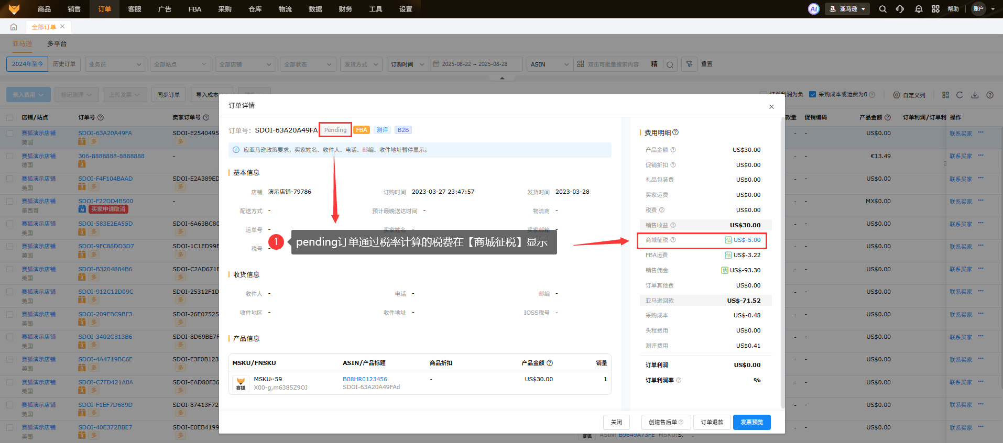Click the 创建售后单 button
This screenshot has height=443, width=1003.
coord(666,422)
